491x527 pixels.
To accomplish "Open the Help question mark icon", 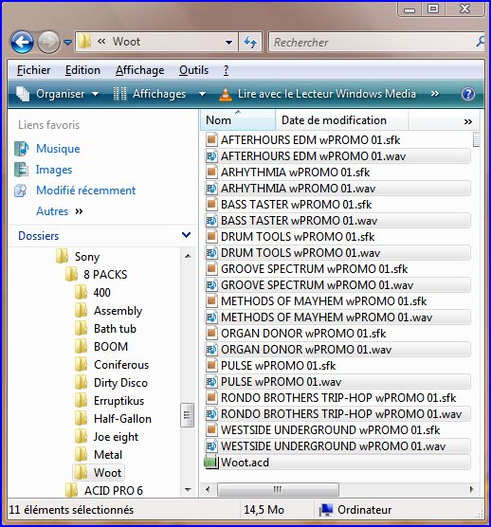I will coord(468,94).
